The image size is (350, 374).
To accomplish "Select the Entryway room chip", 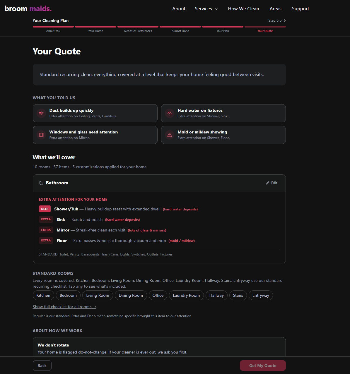I will [x=261, y=295].
